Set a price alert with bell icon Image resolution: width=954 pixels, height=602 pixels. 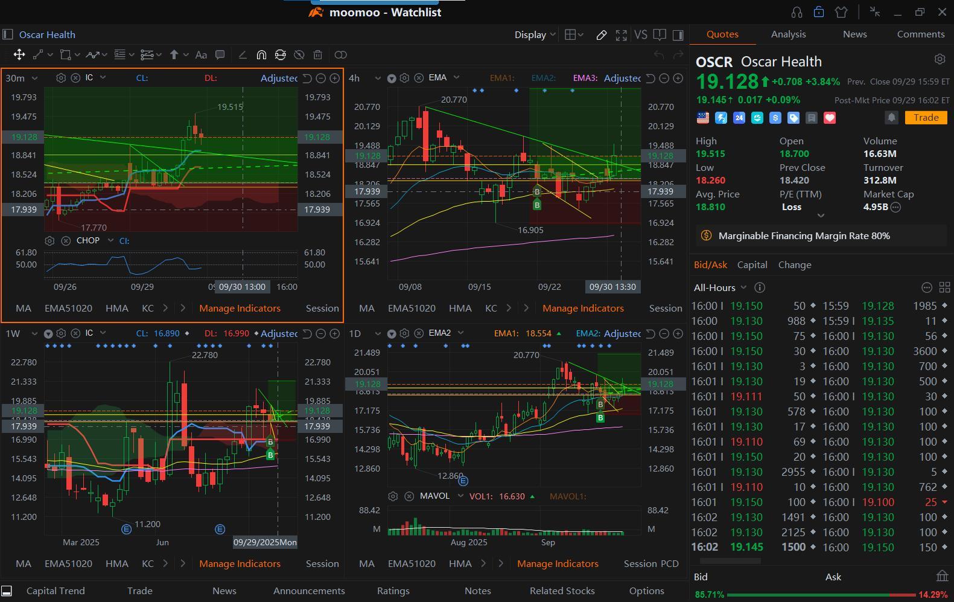(x=891, y=118)
